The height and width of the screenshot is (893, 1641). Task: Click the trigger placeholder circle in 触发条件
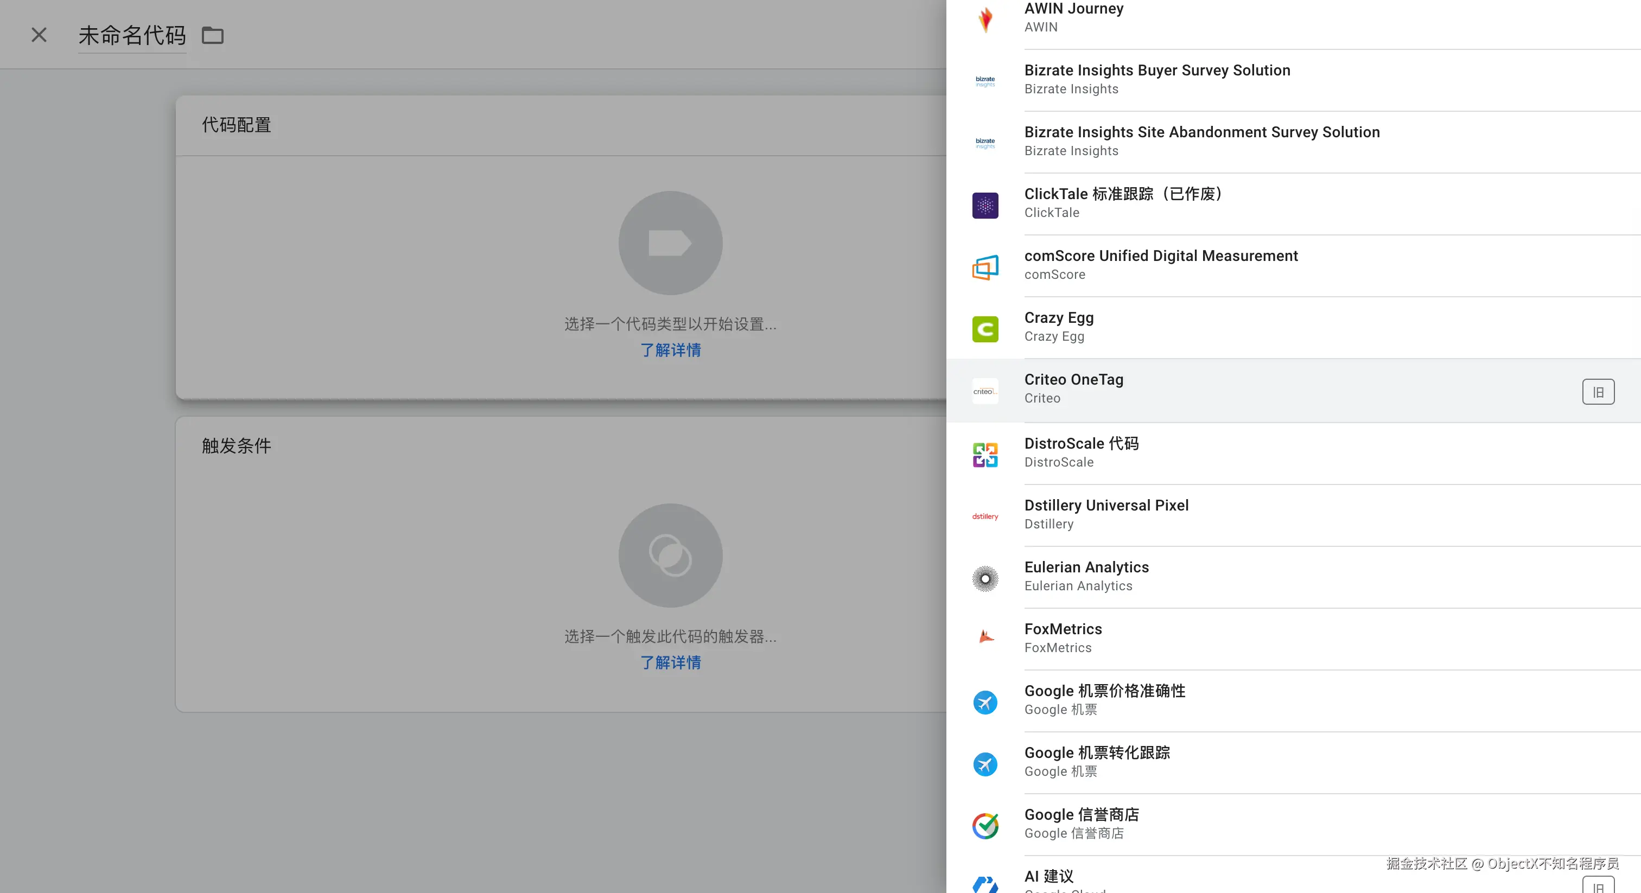click(x=670, y=555)
